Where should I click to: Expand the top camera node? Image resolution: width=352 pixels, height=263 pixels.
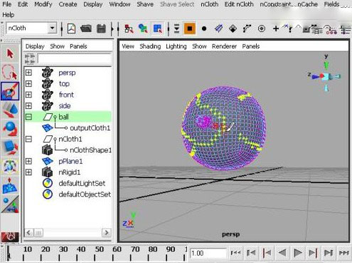coord(28,83)
